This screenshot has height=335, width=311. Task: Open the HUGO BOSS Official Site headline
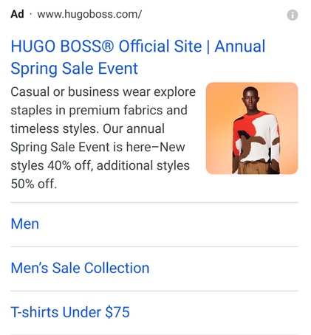(138, 57)
